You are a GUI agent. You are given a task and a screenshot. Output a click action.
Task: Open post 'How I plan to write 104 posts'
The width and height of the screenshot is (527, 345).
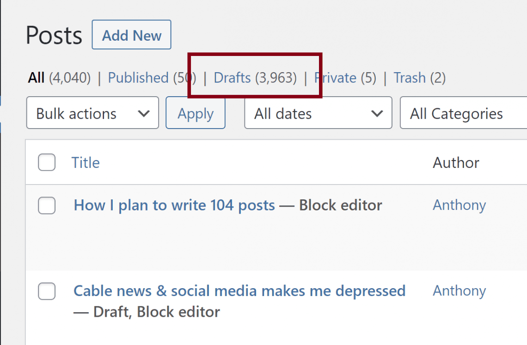pyautogui.click(x=174, y=205)
